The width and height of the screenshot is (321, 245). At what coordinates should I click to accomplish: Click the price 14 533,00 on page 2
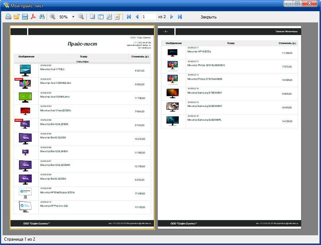point(287,121)
